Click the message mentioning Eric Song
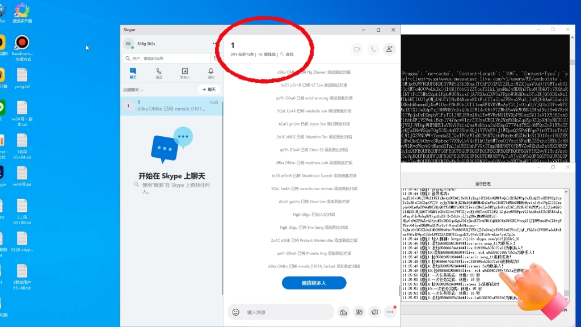Screen dimensions: 581x327 tap(314, 228)
